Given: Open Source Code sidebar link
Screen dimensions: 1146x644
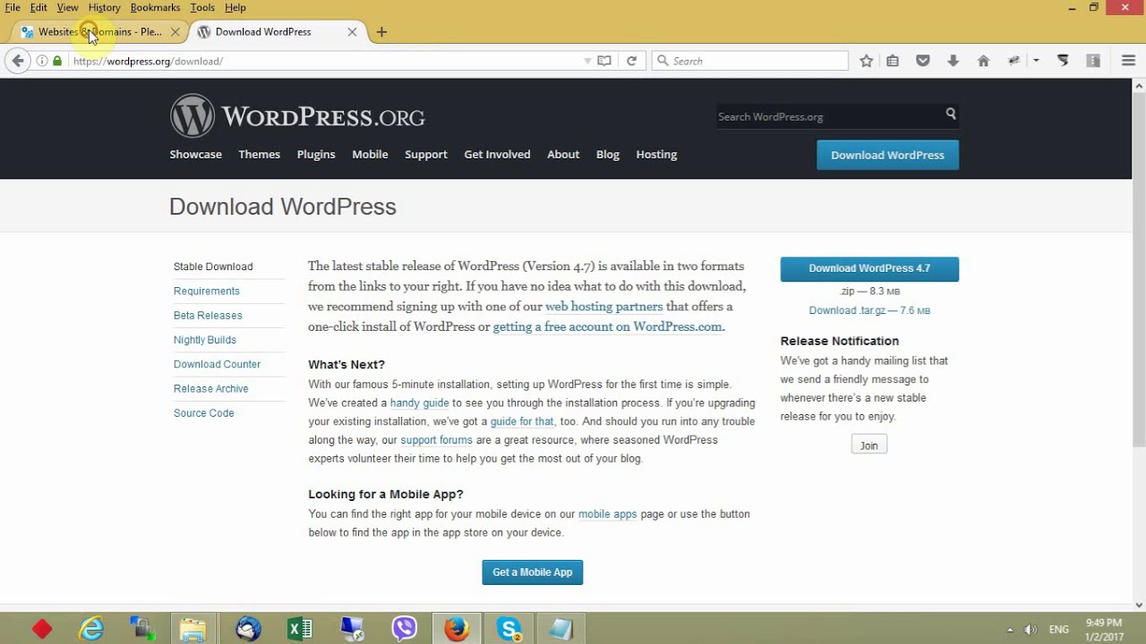Looking at the screenshot, I should click(x=204, y=413).
